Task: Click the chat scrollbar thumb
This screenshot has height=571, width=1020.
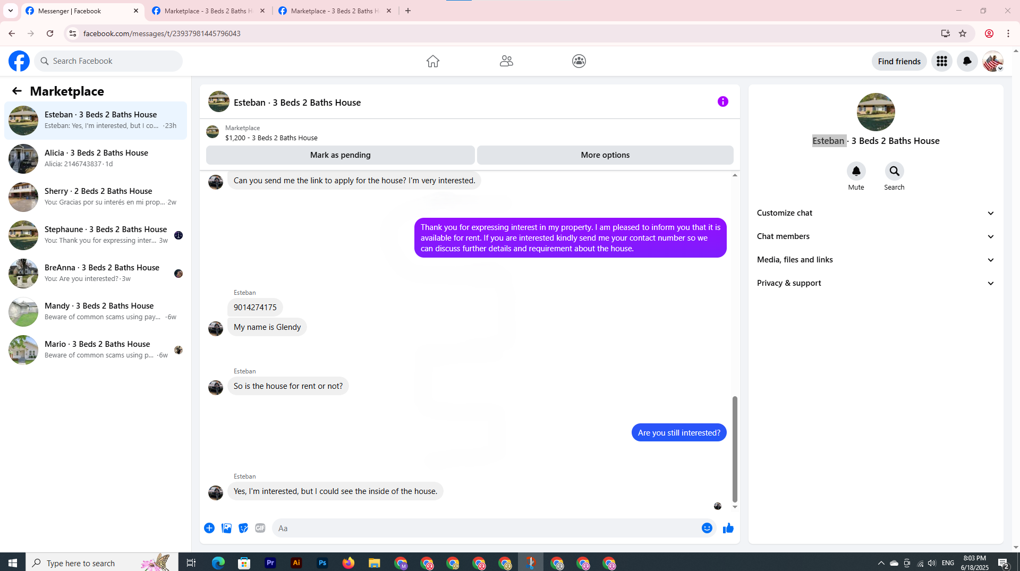Action: [735, 449]
